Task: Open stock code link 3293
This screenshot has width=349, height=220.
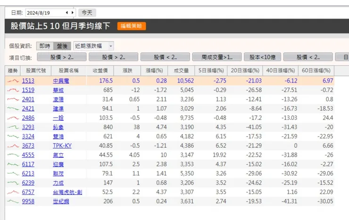Action: (28, 127)
